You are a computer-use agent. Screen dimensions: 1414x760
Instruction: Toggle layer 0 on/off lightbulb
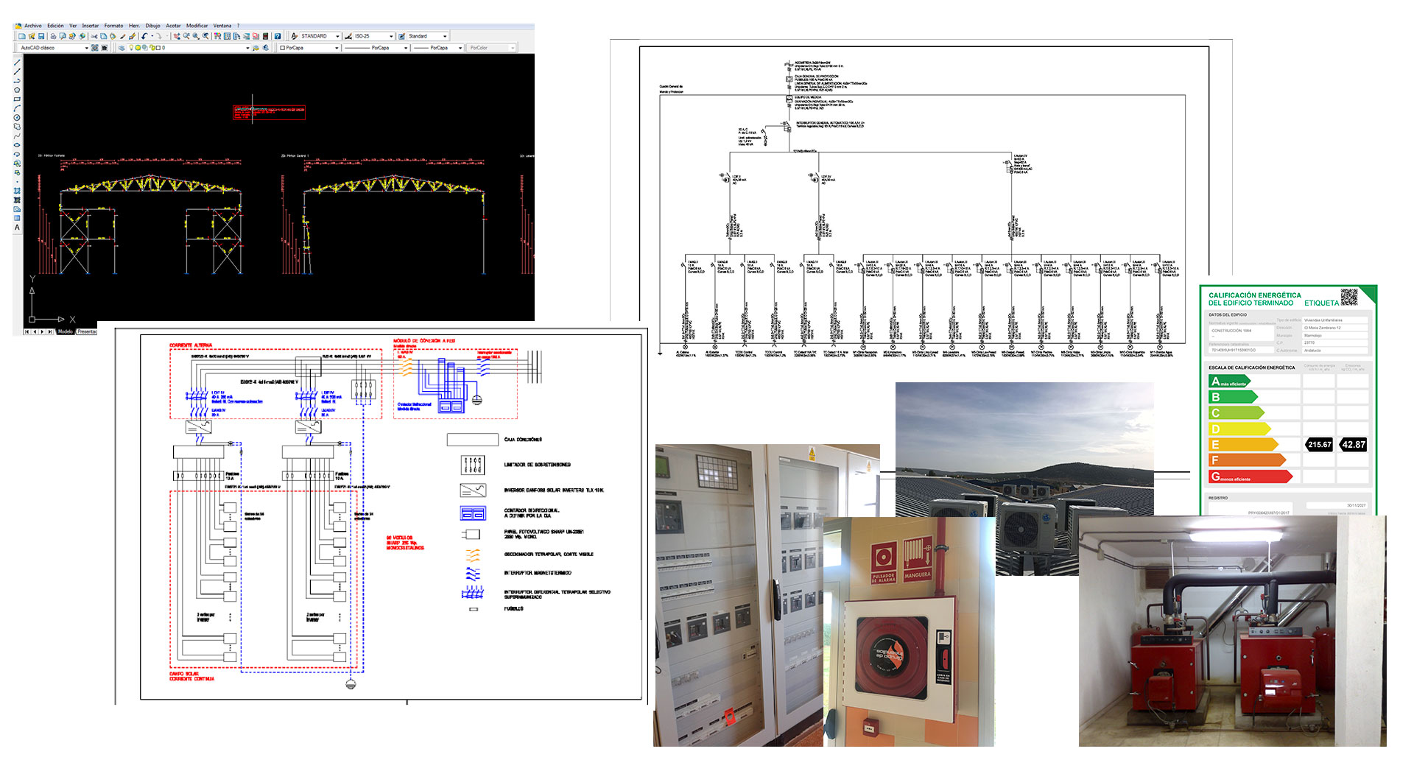click(132, 48)
